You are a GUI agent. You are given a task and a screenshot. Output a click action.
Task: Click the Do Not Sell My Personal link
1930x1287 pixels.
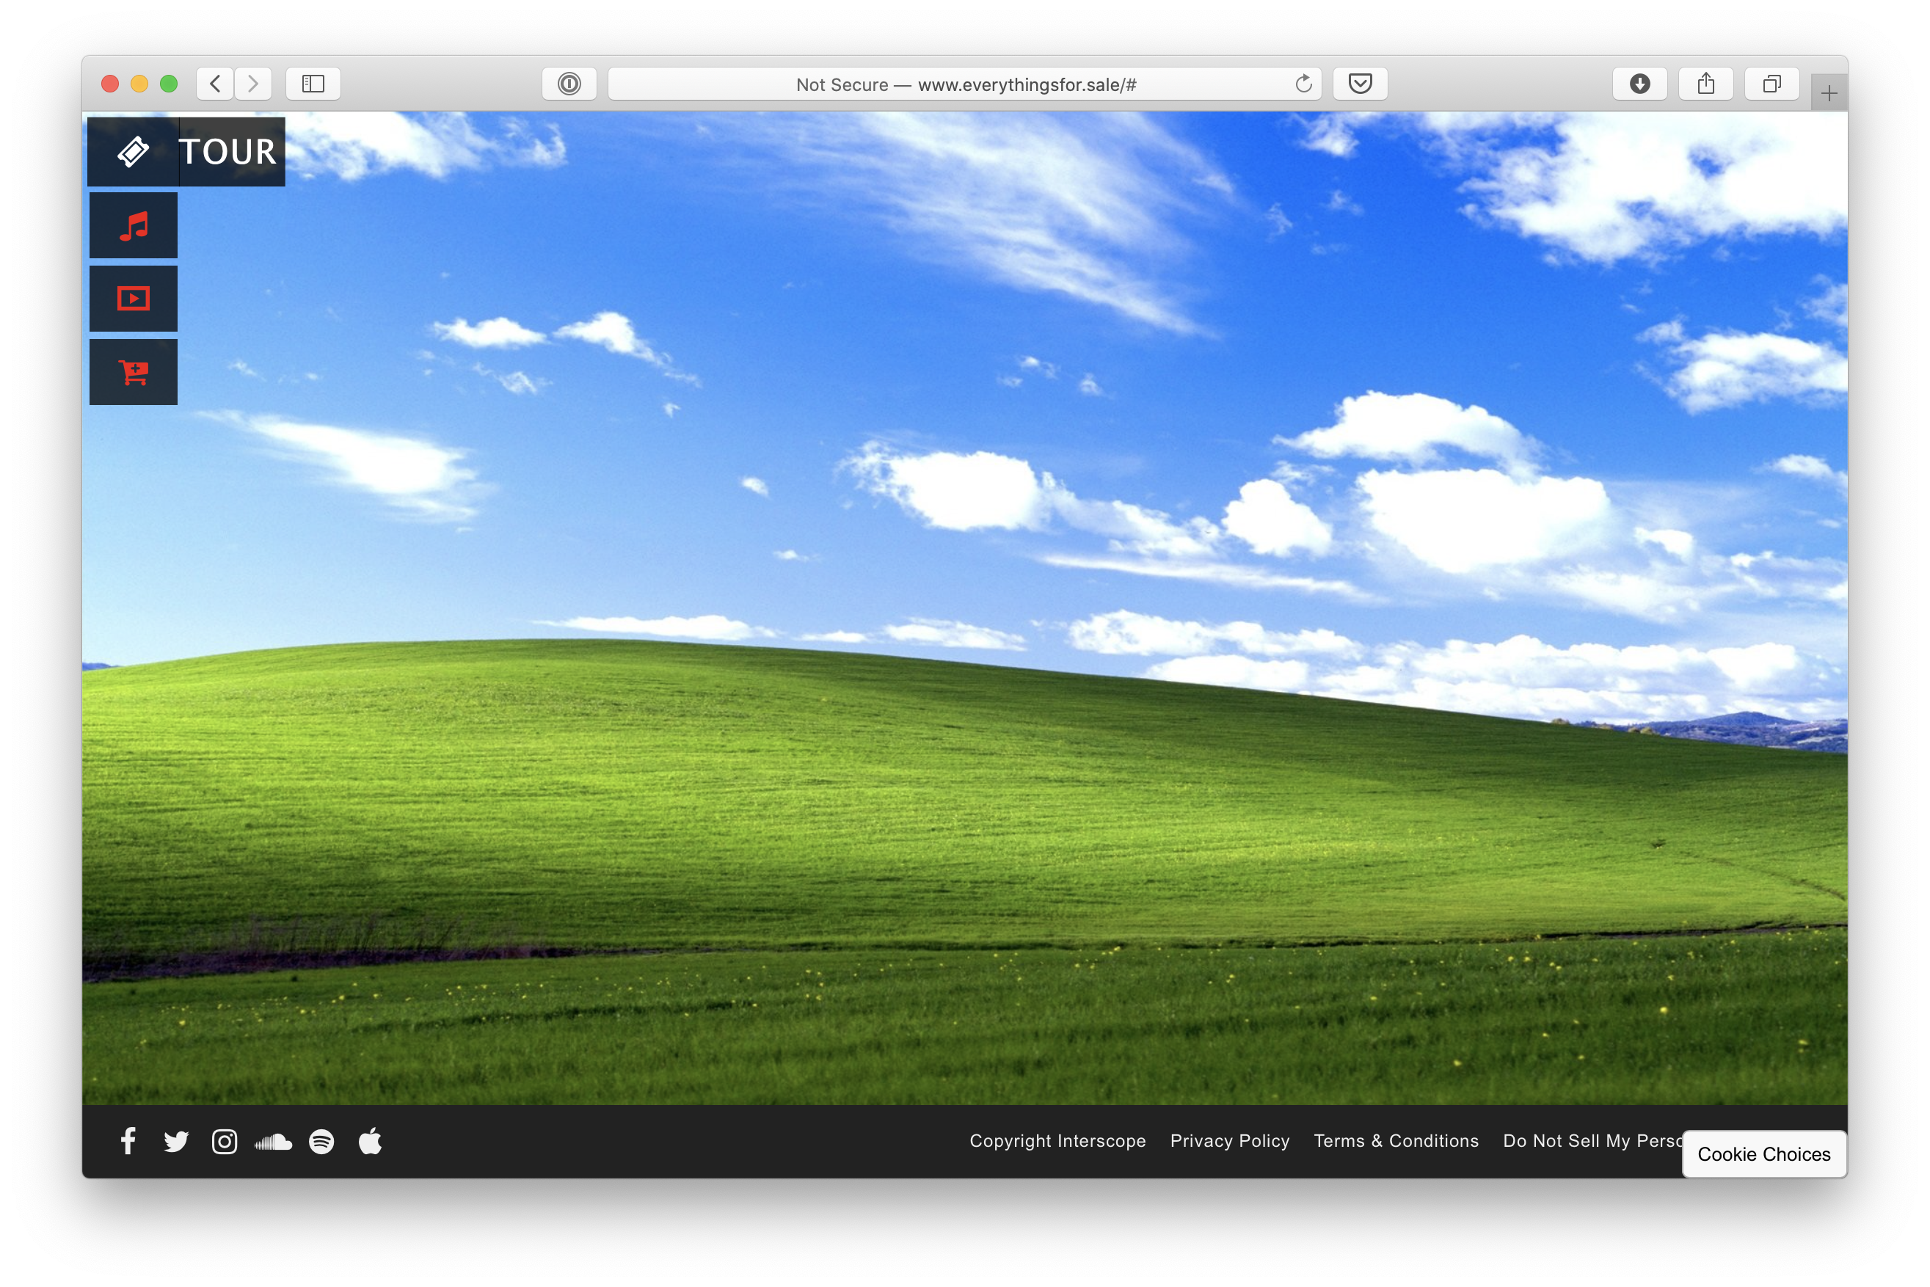1592,1141
